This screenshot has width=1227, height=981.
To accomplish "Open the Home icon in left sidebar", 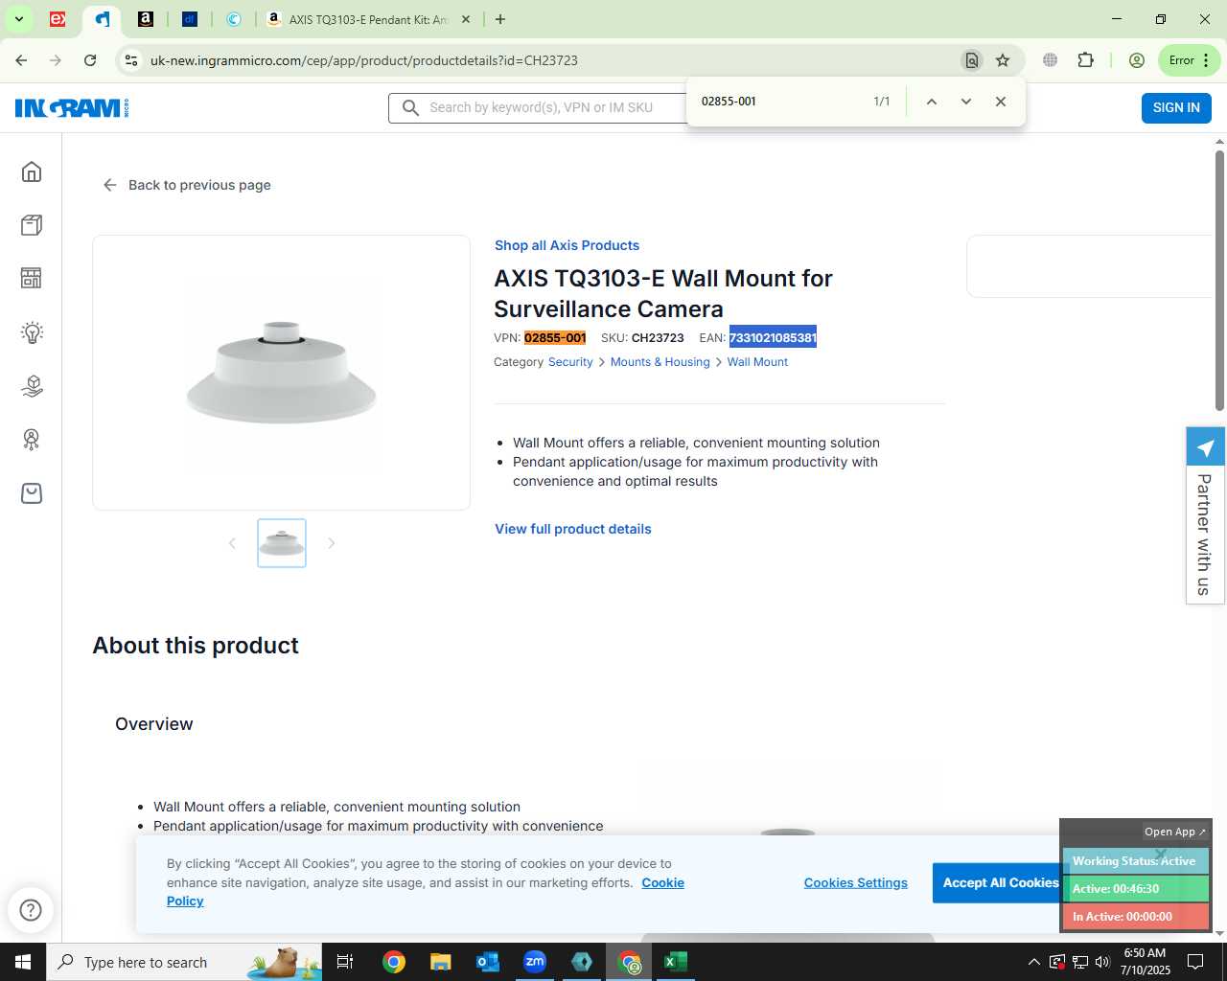I will coord(32,171).
